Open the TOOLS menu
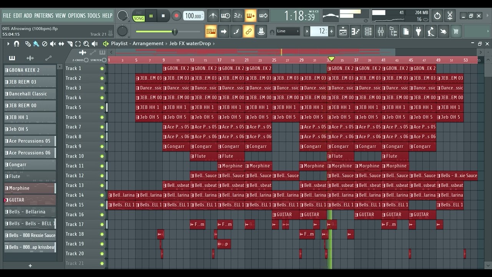The height and width of the screenshot is (277, 492). tap(94, 16)
